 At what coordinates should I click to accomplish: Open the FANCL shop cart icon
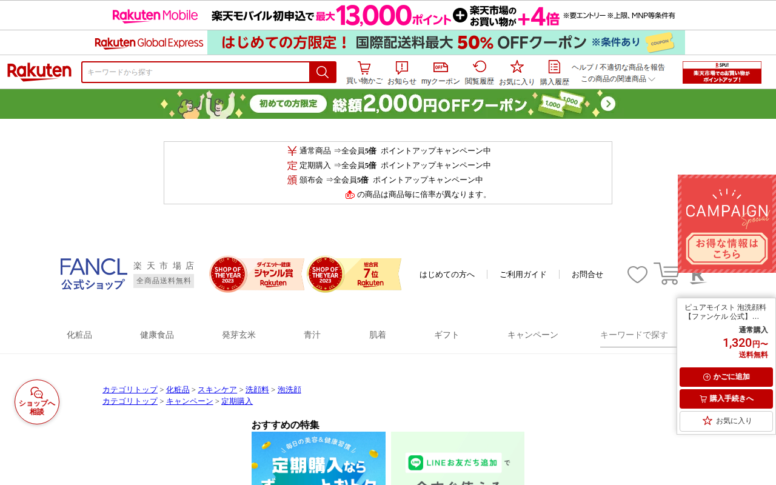pyautogui.click(x=667, y=273)
